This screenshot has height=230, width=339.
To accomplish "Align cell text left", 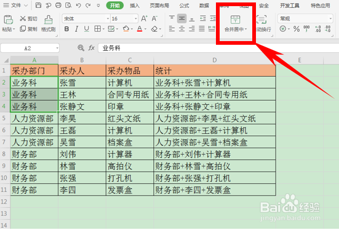I will (x=172, y=29).
